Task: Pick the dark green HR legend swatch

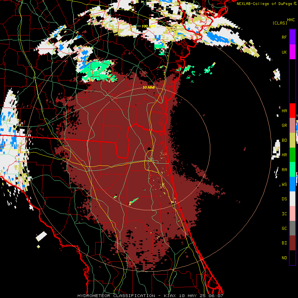Action: pos(292,155)
